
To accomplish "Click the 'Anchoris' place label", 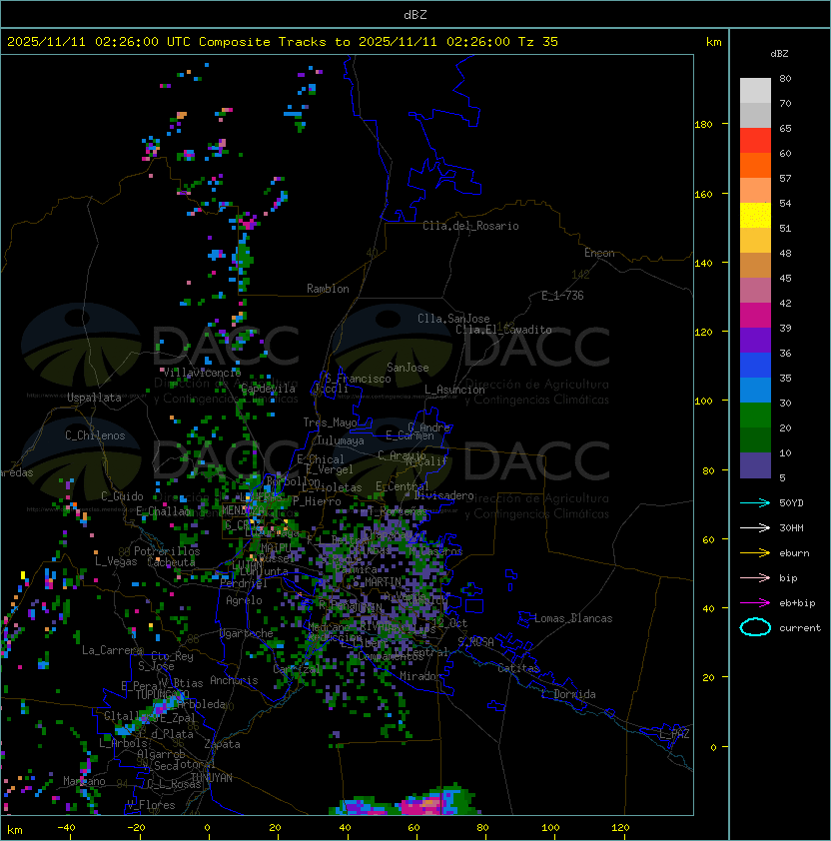I will (x=234, y=680).
